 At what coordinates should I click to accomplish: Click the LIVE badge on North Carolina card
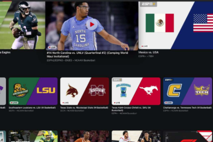pos(52,47)
